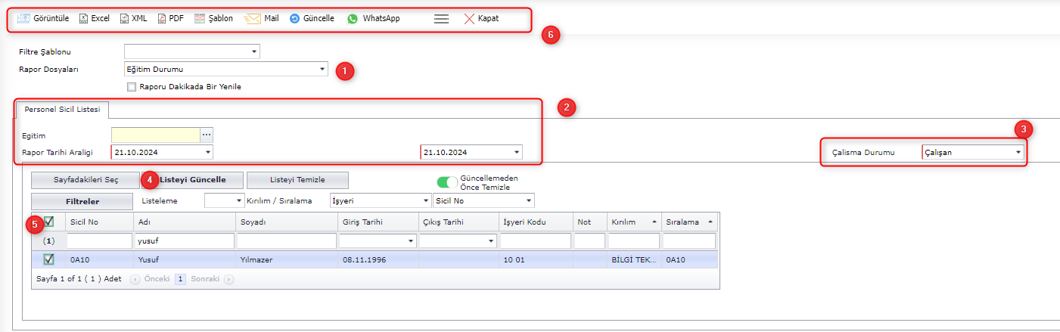The height and width of the screenshot is (332, 1060).
Task: Click the Not filter box
Action: point(590,240)
